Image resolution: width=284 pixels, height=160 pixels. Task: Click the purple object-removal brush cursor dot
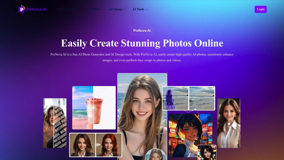174,107
